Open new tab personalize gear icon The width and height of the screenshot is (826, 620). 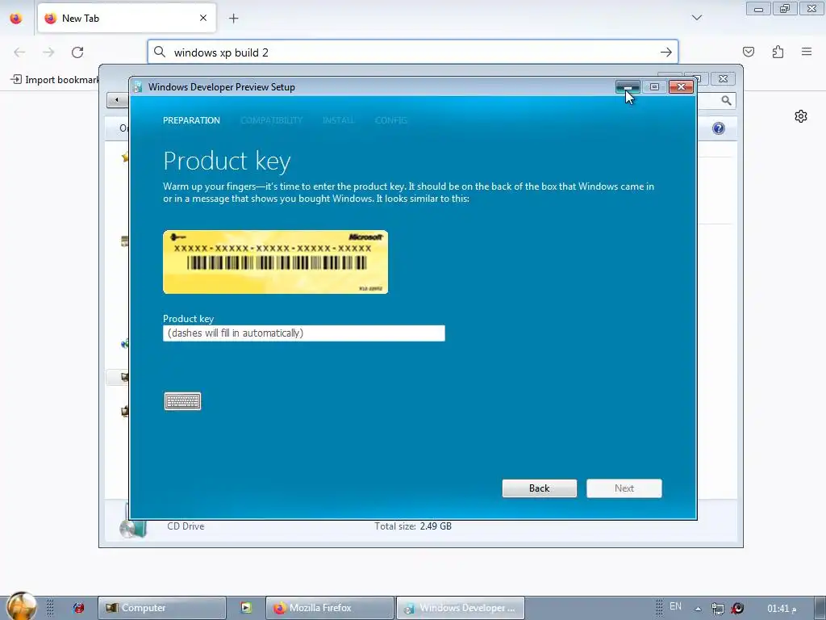coord(801,116)
